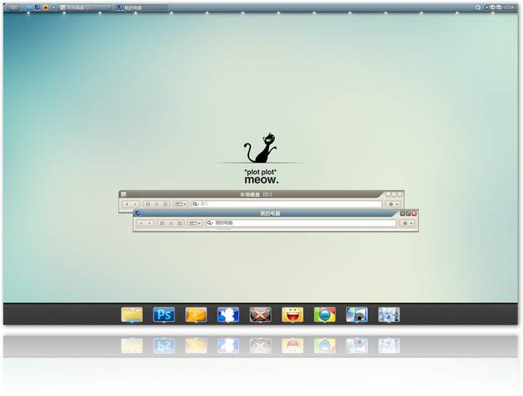The height and width of the screenshot is (396, 523).
Task: Open gear settings dropdown in 本地磁盘 window
Action: [392, 203]
